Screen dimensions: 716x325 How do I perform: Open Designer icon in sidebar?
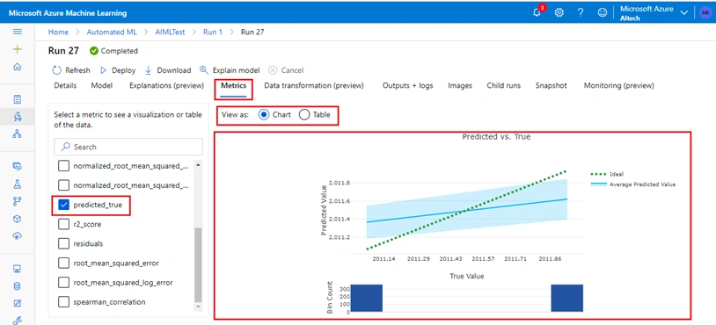coord(18,134)
